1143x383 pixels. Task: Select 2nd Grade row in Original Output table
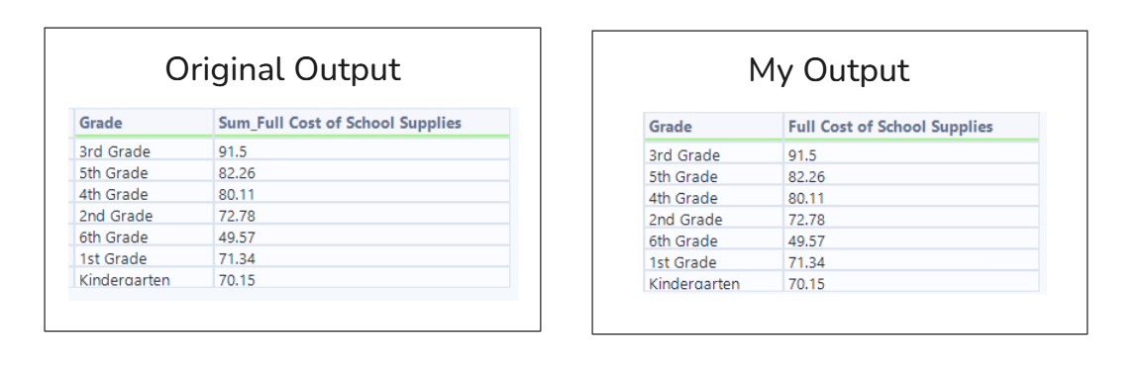[292, 216]
